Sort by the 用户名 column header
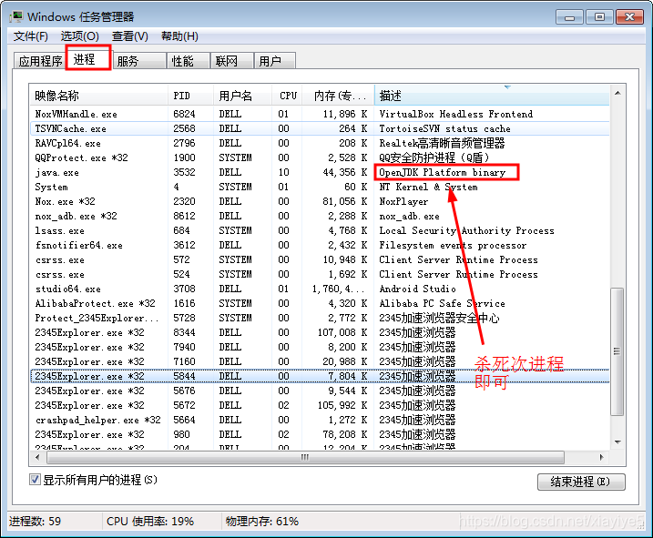The image size is (653, 538). pyautogui.click(x=243, y=96)
